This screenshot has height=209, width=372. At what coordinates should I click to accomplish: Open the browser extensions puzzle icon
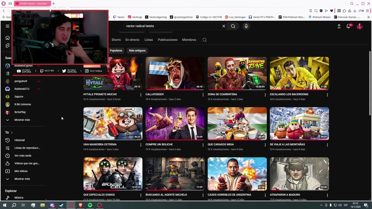[344, 11]
